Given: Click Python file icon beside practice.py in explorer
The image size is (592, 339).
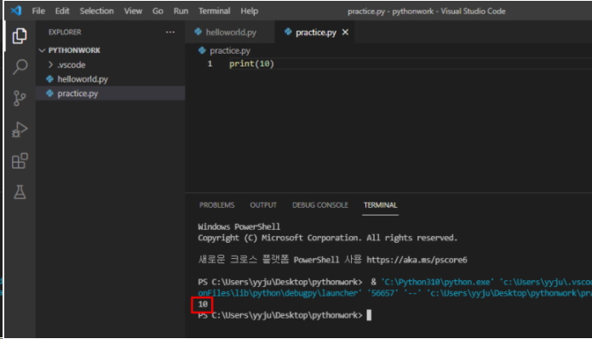Looking at the screenshot, I should pos(49,93).
